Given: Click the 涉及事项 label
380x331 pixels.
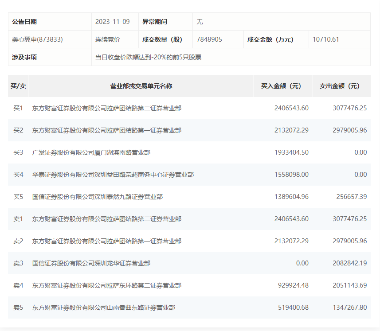Looking at the screenshot, I should [24, 57].
